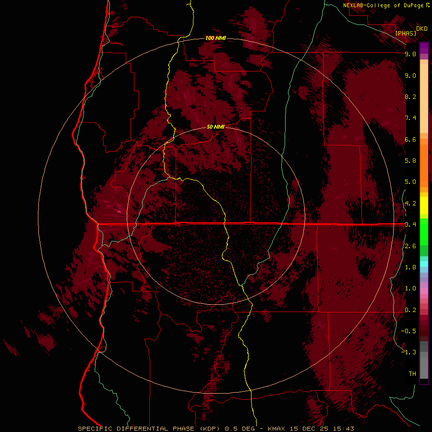Click the -1.3 scale label
Image resolution: width=432 pixels, height=432 pixels.
click(x=408, y=352)
